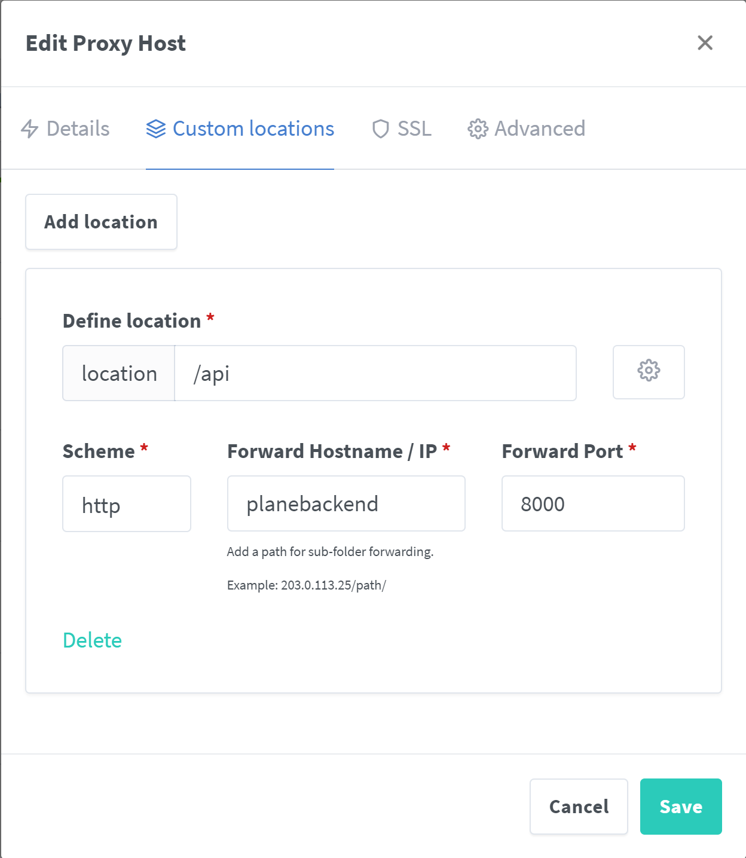Click the planebackend Forward Hostname field
This screenshot has height=858, width=746.
click(346, 503)
